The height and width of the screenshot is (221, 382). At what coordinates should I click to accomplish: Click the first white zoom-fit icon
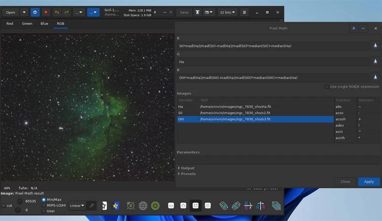point(171,205)
